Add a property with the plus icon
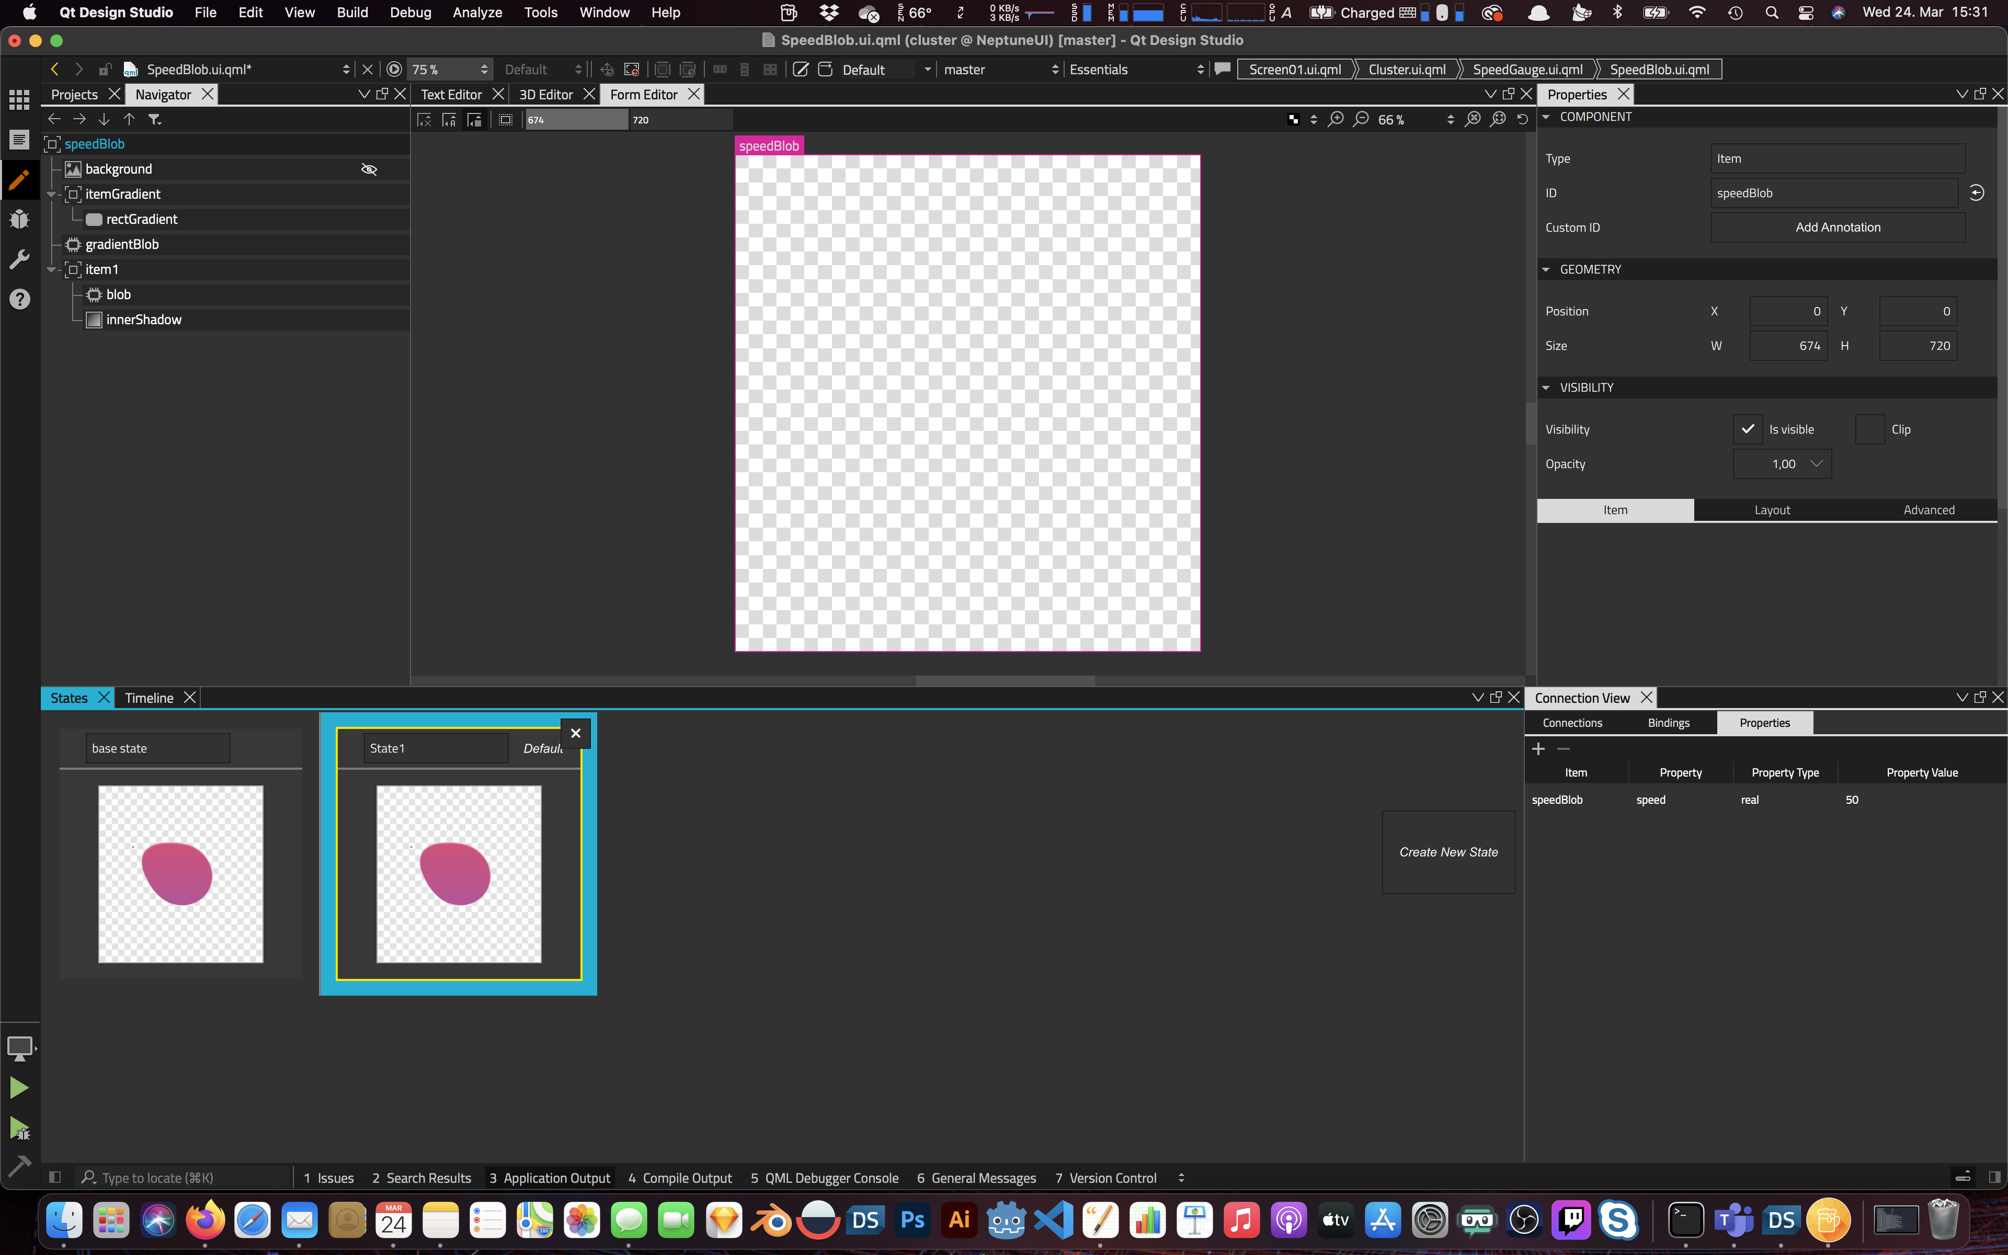Viewport: 2008px width, 1255px height. click(x=1537, y=749)
